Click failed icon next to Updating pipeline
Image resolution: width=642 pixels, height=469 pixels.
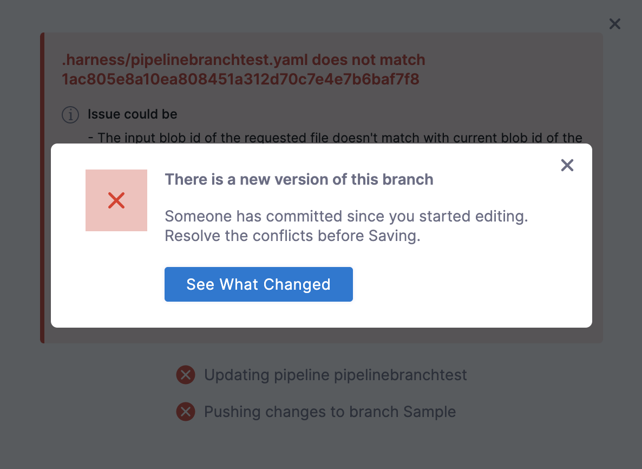pyautogui.click(x=186, y=375)
